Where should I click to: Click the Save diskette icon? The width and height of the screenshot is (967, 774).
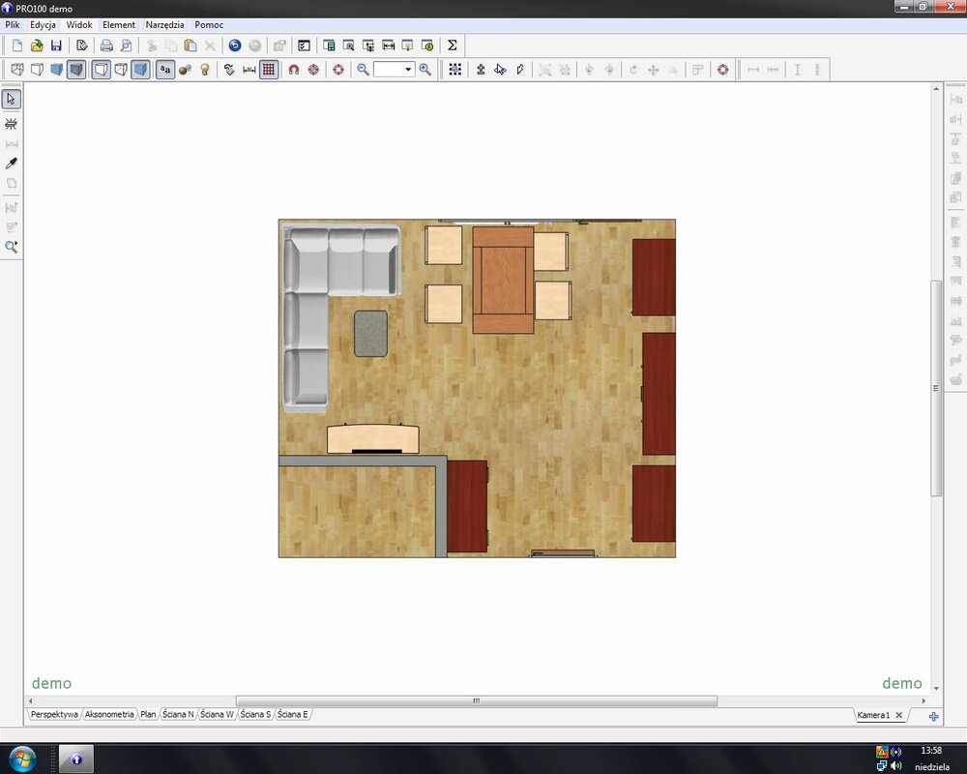[56, 45]
